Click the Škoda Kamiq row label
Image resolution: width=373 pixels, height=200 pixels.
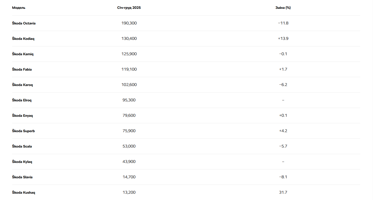(x=23, y=54)
